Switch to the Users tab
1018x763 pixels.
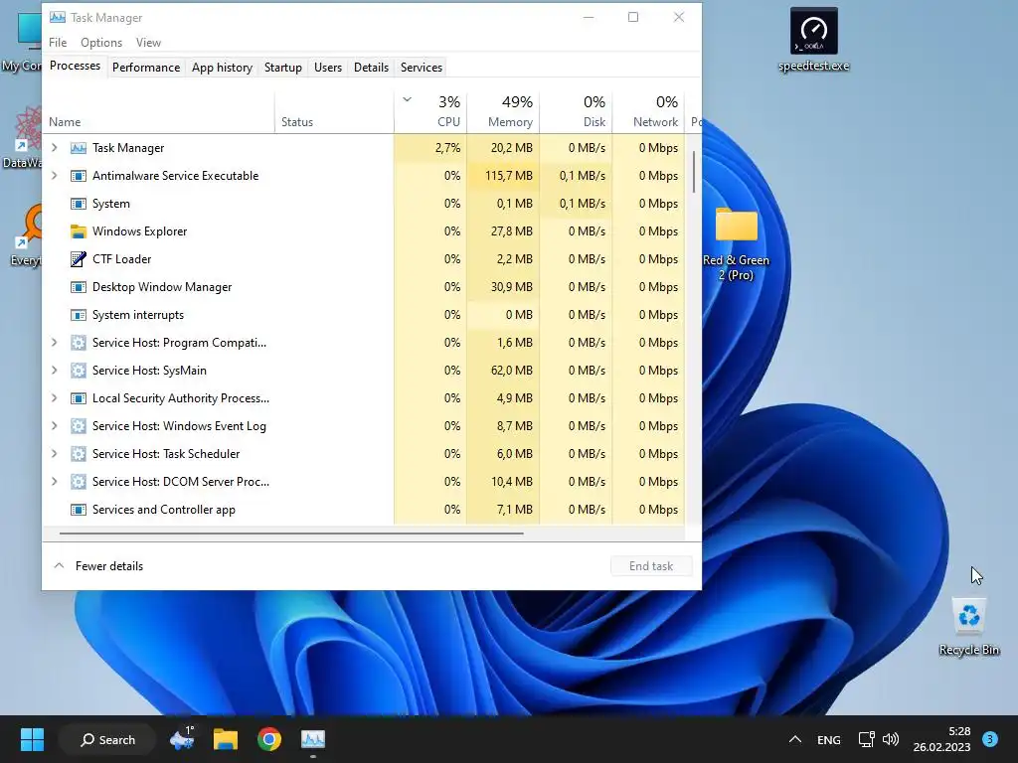point(328,68)
